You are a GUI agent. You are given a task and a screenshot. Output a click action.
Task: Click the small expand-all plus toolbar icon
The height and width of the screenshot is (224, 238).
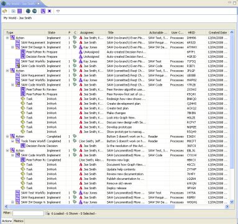14,11
